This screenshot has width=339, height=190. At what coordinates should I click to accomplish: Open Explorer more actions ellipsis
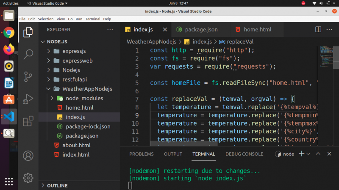click(x=110, y=29)
